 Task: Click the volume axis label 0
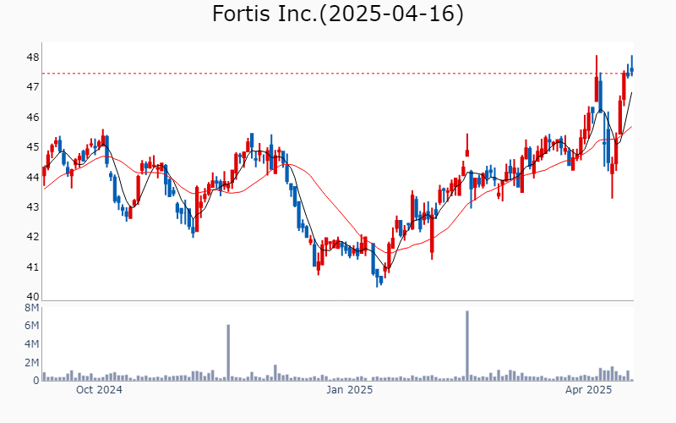pyautogui.click(x=36, y=381)
